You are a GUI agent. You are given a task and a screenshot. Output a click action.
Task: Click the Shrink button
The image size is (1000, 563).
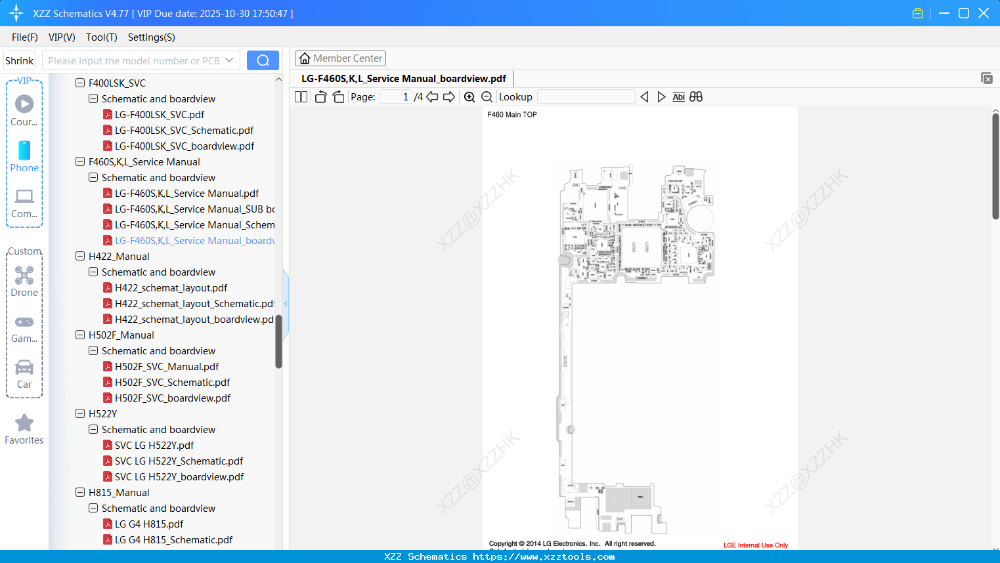pyautogui.click(x=19, y=60)
